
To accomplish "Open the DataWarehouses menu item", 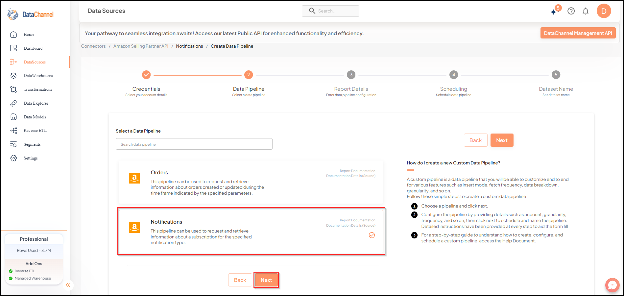I will [38, 76].
